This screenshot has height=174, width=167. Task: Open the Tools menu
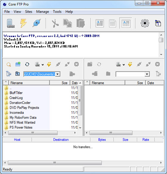(57, 12)
